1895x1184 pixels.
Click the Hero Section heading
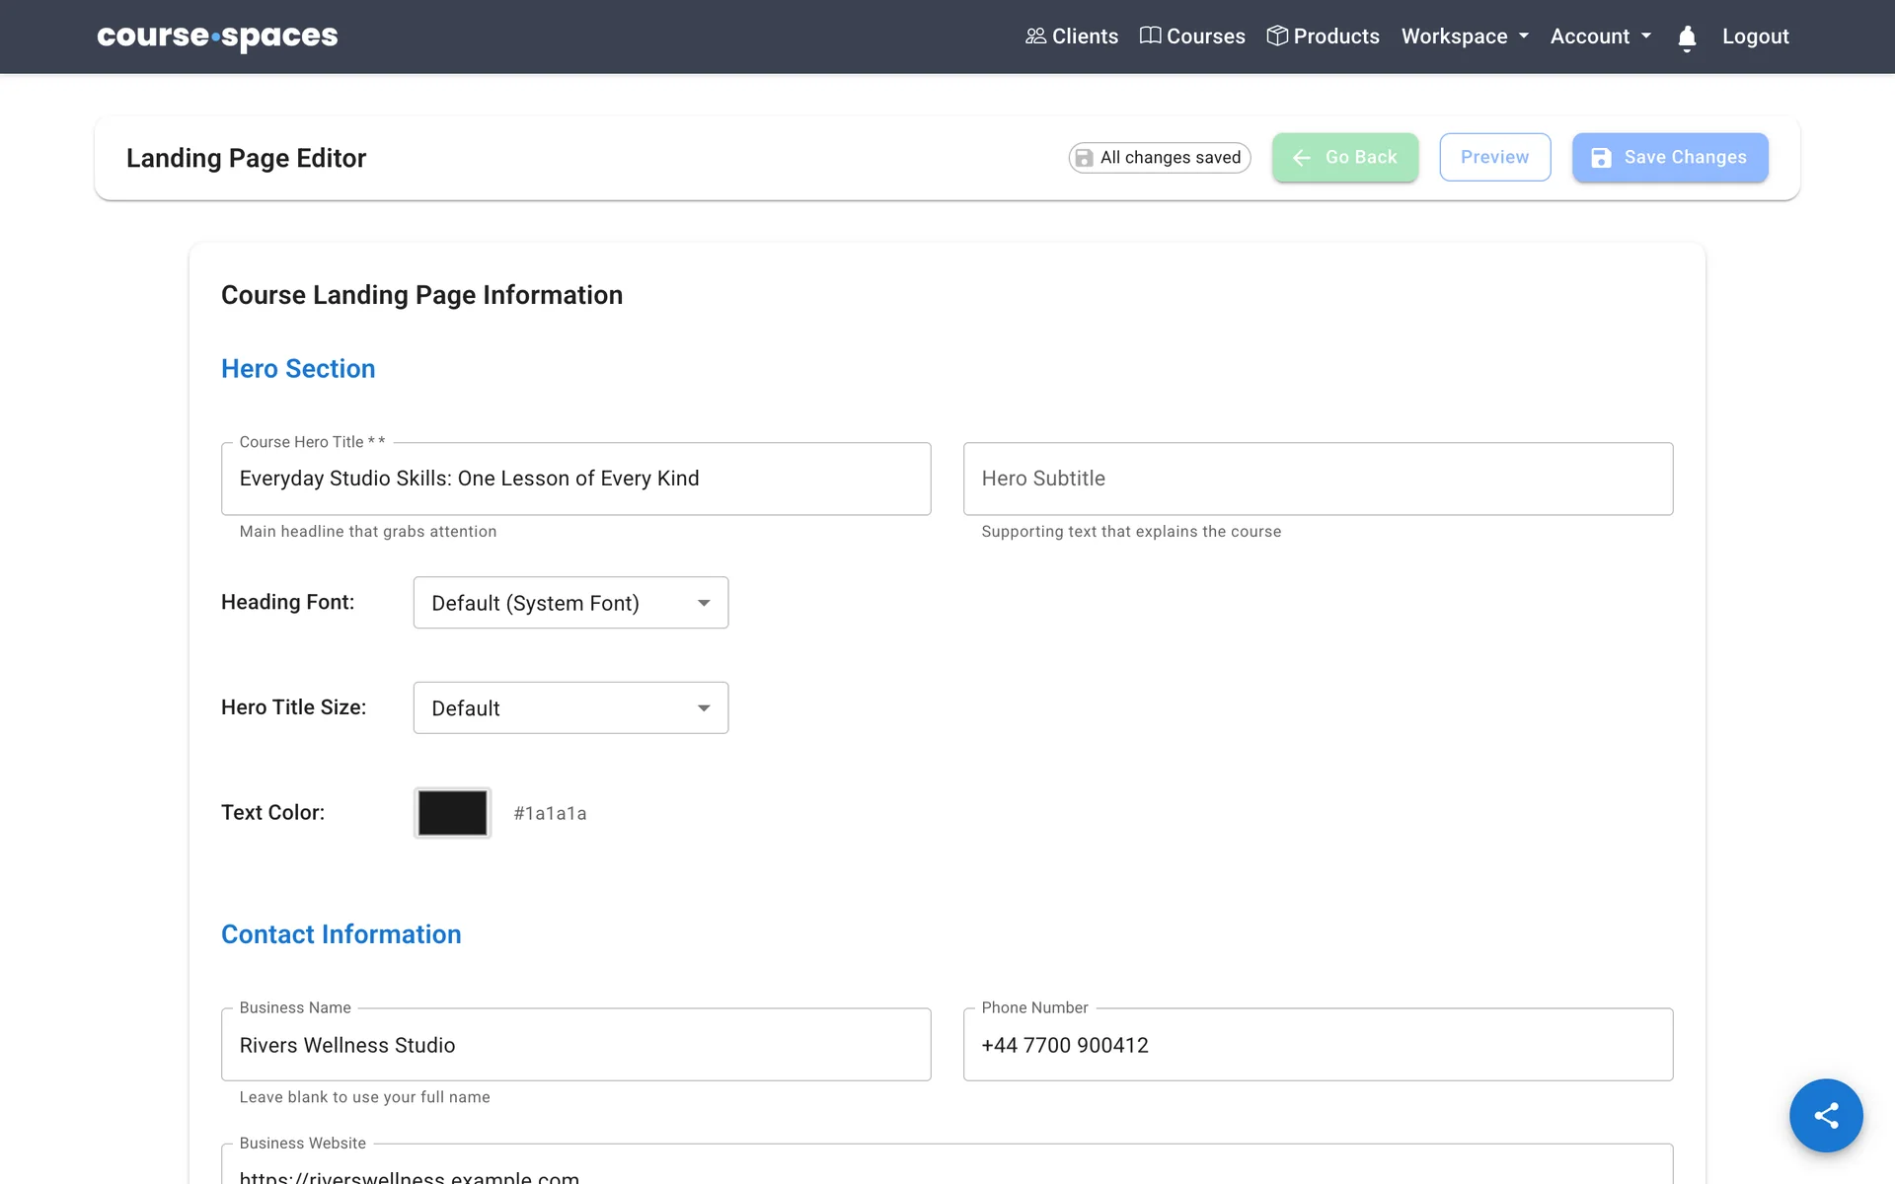[x=298, y=368]
